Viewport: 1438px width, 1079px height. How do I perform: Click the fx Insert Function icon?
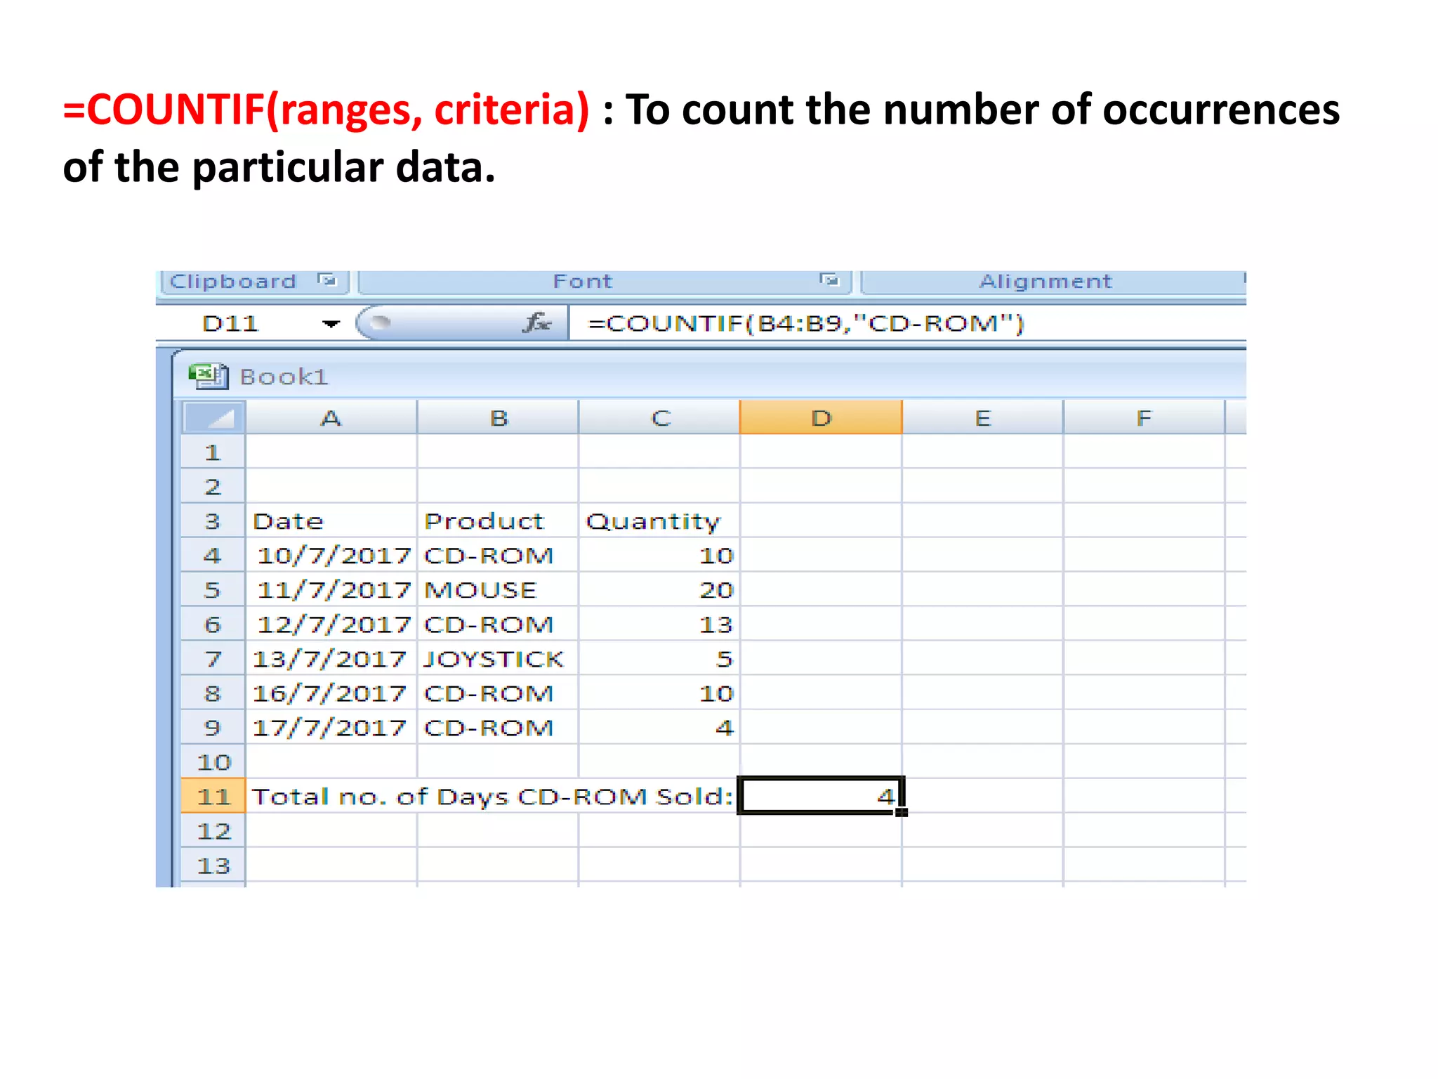536,323
